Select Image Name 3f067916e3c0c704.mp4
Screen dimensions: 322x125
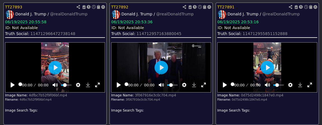pos(155,95)
